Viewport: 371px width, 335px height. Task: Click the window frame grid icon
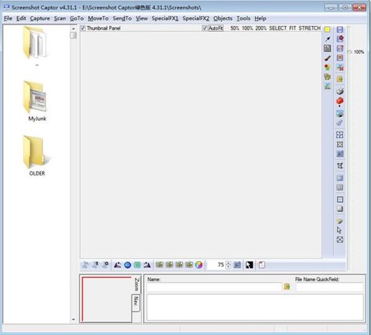point(340,200)
